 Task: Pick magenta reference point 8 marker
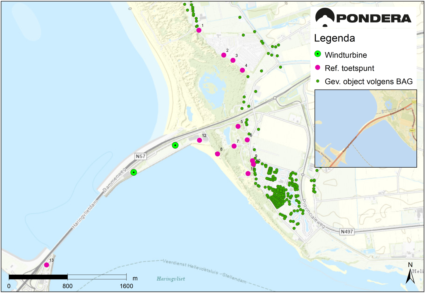click(x=218, y=154)
